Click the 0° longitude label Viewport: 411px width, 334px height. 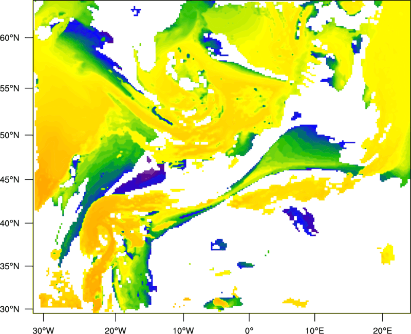coord(249,330)
